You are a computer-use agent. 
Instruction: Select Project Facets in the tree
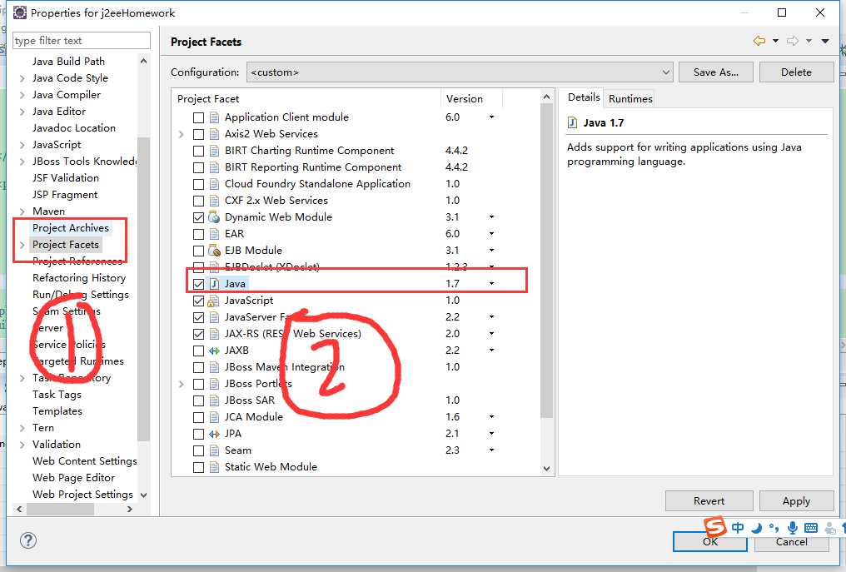[x=66, y=245]
